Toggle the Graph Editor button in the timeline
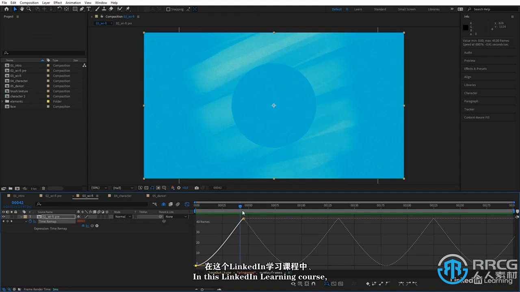 click(187, 204)
